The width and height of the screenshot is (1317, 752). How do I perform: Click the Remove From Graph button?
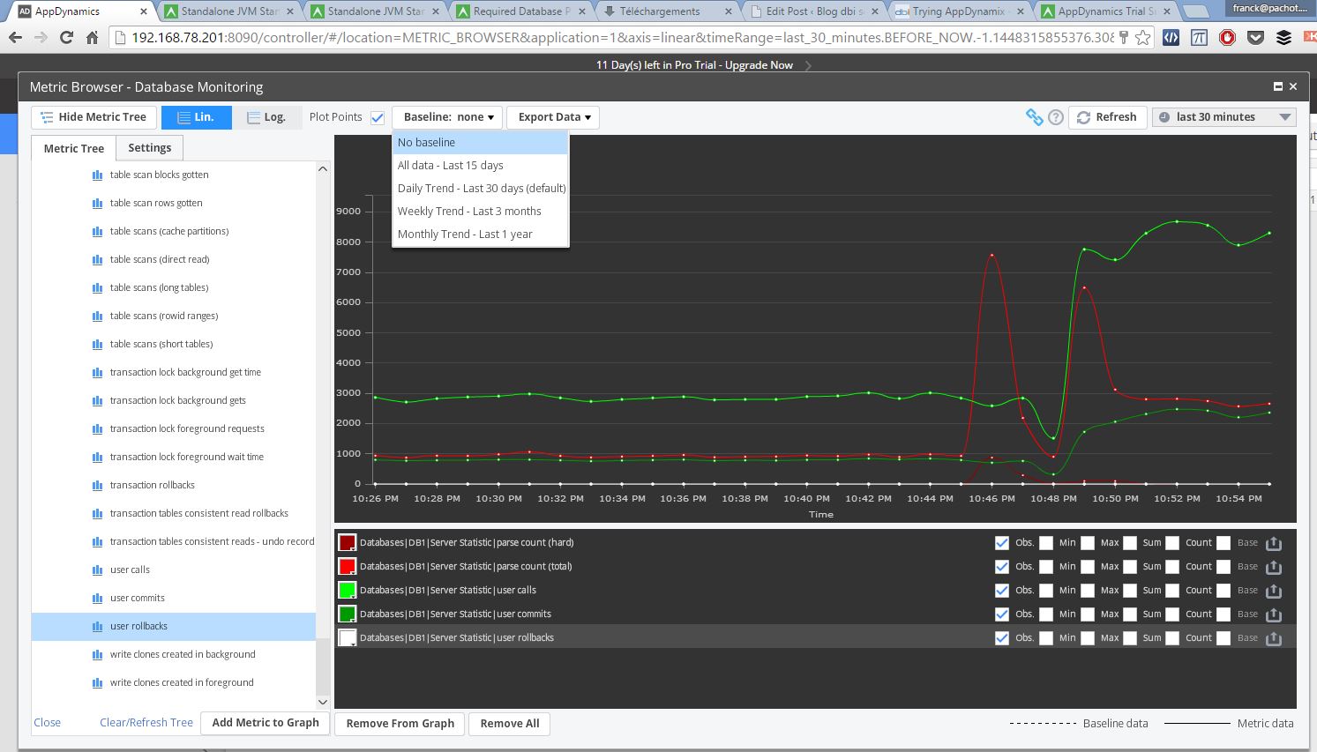point(400,724)
